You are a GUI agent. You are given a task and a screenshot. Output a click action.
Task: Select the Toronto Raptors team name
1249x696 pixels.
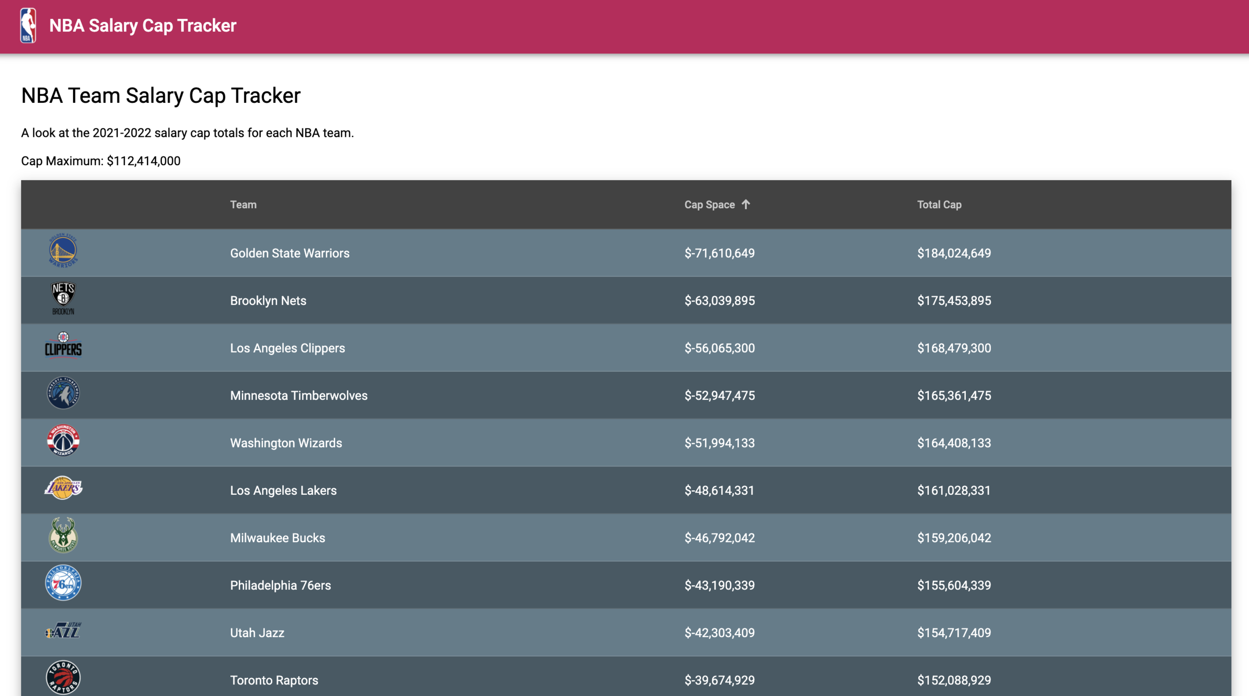point(274,680)
